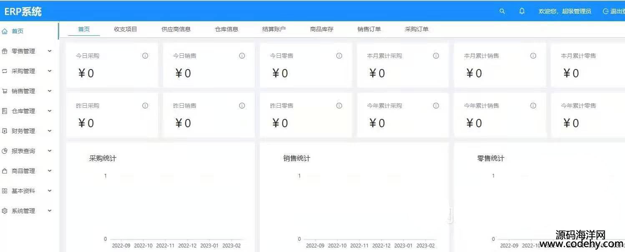This screenshot has width=625, height=252.
Task: Click info icon on 本月累计销售 card
Action: 533,56
